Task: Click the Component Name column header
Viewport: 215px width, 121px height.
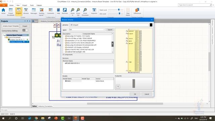Action: pyautogui.click(x=97, y=34)
